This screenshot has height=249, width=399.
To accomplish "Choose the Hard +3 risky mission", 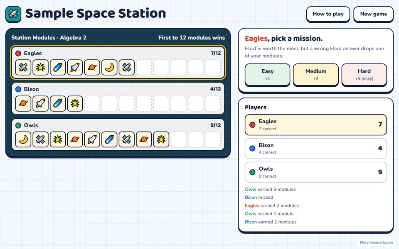I will (x=364, y=75).
